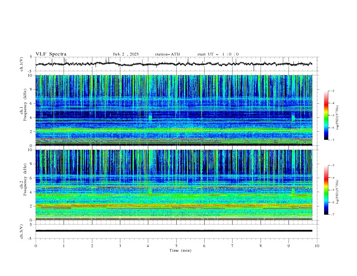Click the lower log(PSD)(V²/Hz) colorbar label

(x=338, y=192)
